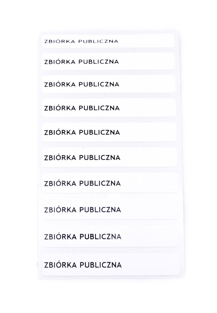Select the sixth ZBIÓRKA PUBLICZNA label text
The width and height of the screenshot is (217, 313).
[82, 157]
